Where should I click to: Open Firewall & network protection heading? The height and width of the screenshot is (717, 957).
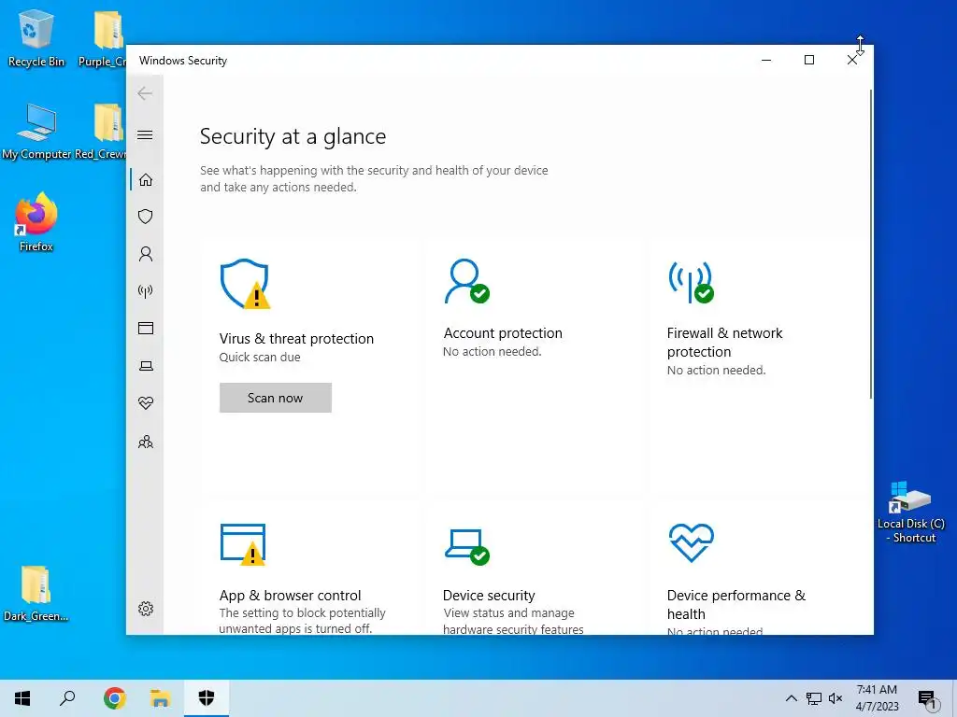click(724, 342)
